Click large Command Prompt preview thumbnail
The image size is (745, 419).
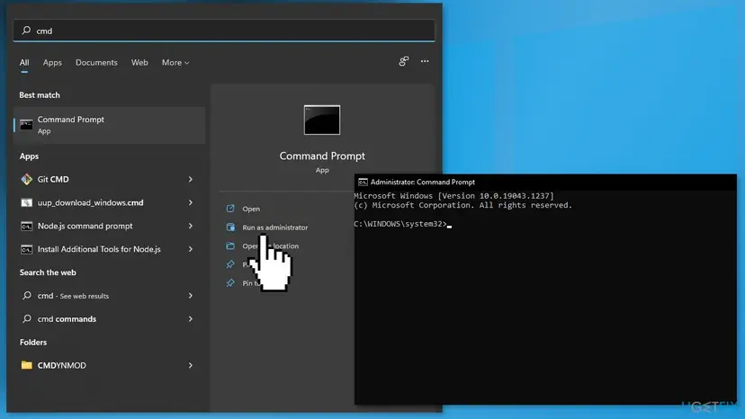tap(322, 120)
